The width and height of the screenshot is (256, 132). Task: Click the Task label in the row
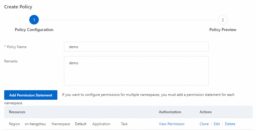point(124,124)
